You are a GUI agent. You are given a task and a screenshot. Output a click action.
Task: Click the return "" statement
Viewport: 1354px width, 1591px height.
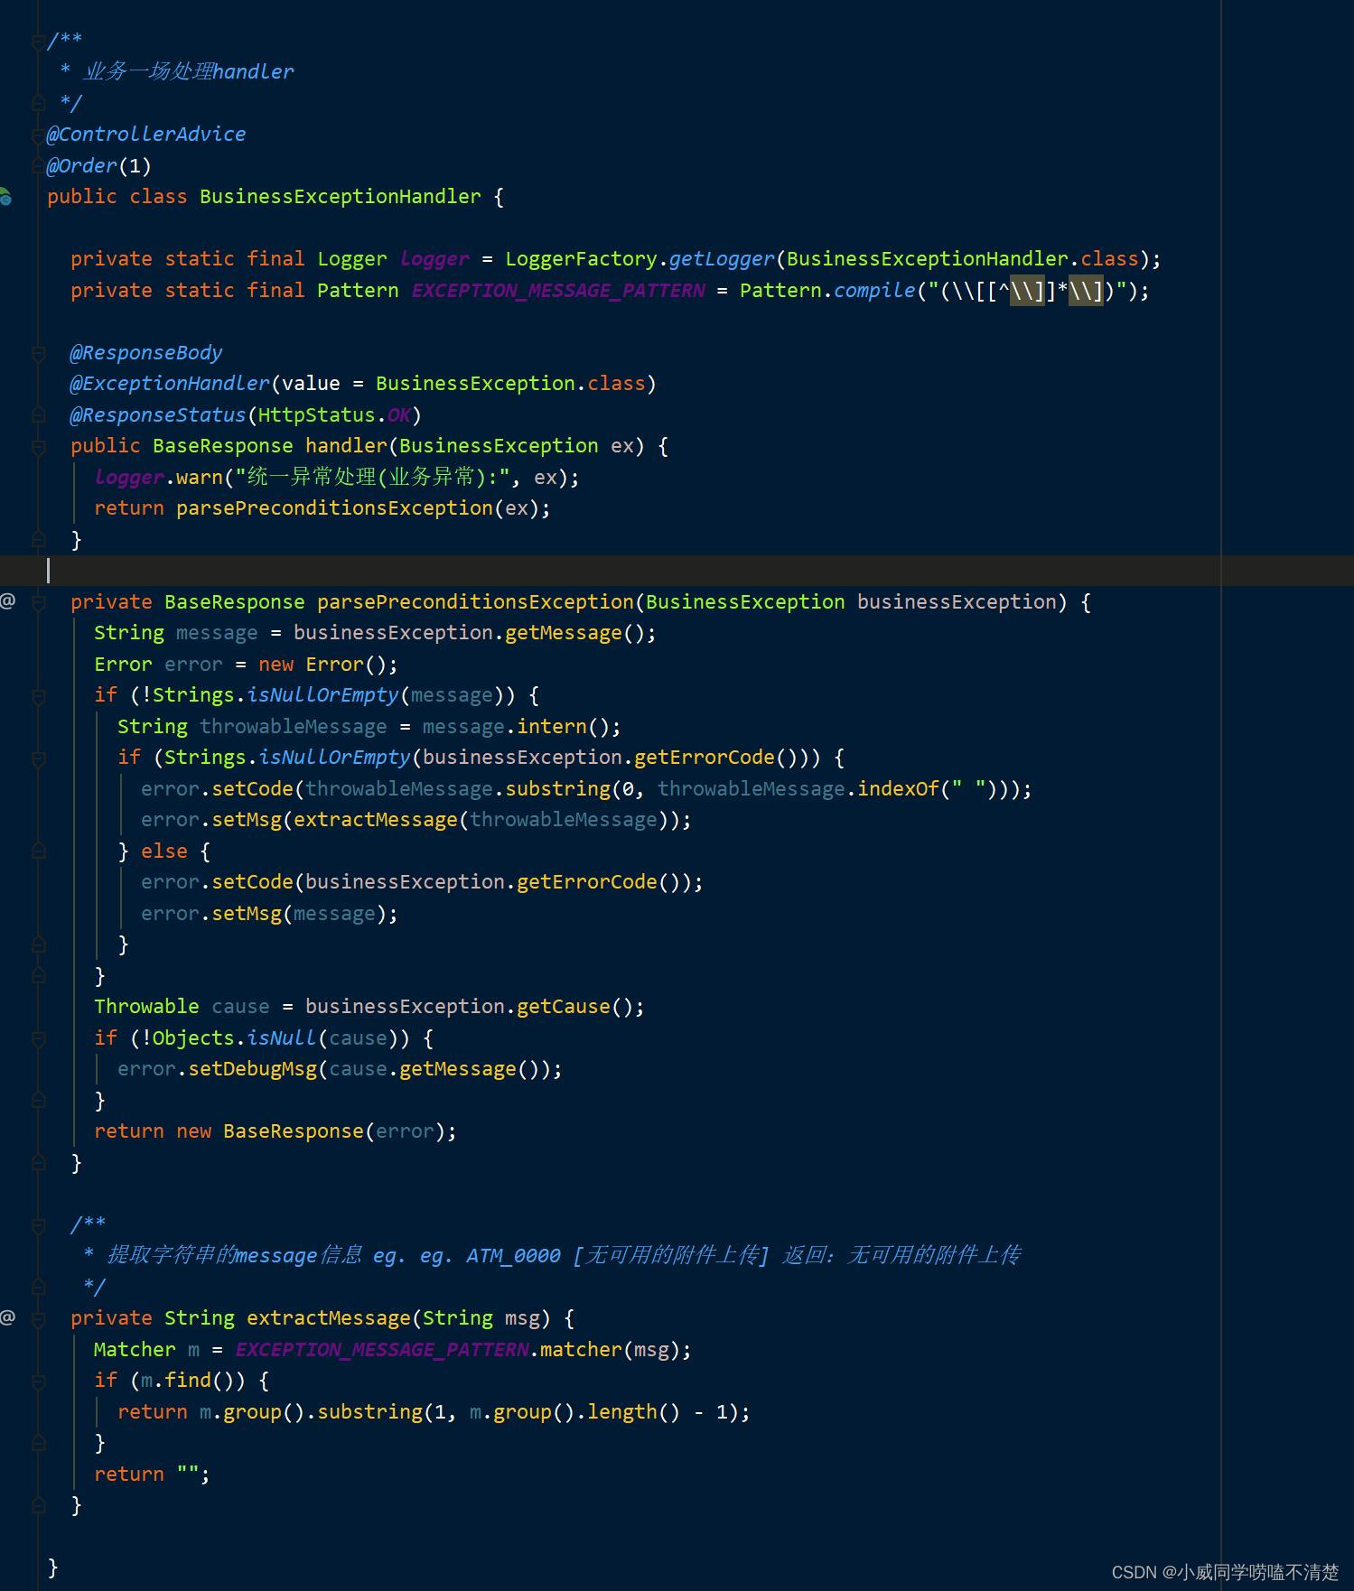152,1474
